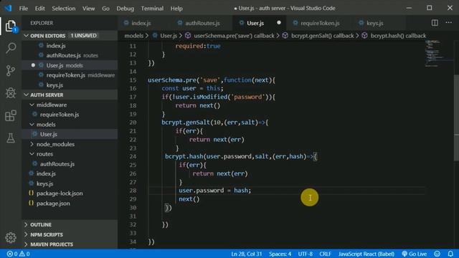459x258 pixels.
Task: Open root keys.js in file tree
Action: [70, 183]
